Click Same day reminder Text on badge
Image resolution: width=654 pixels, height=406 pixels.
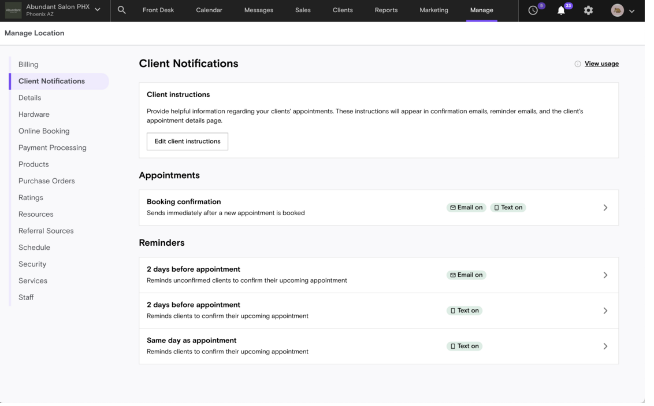tap(465, 346)
